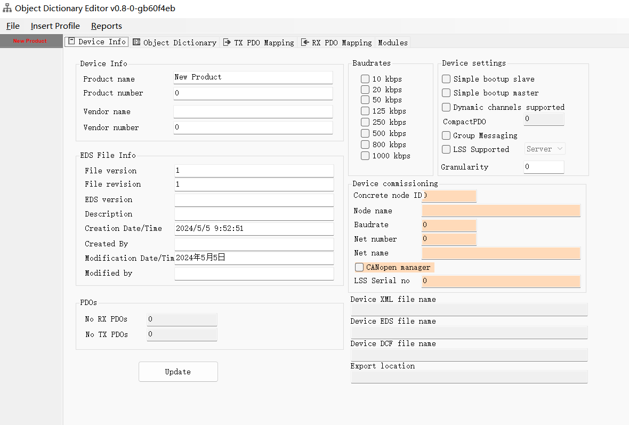Click the Node name field
Image resolution: width=629 pixels, height=425 pixels.
pyautogui.click(x=500, y=210)
